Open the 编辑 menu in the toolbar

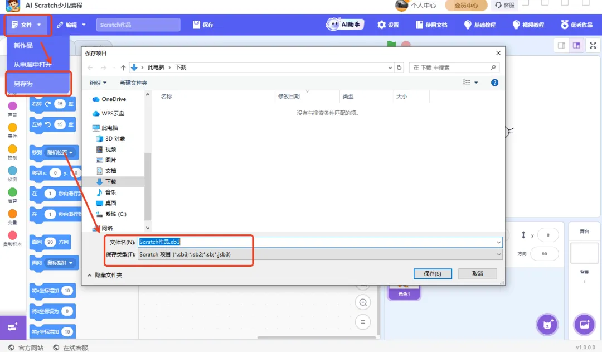[71, 25]
